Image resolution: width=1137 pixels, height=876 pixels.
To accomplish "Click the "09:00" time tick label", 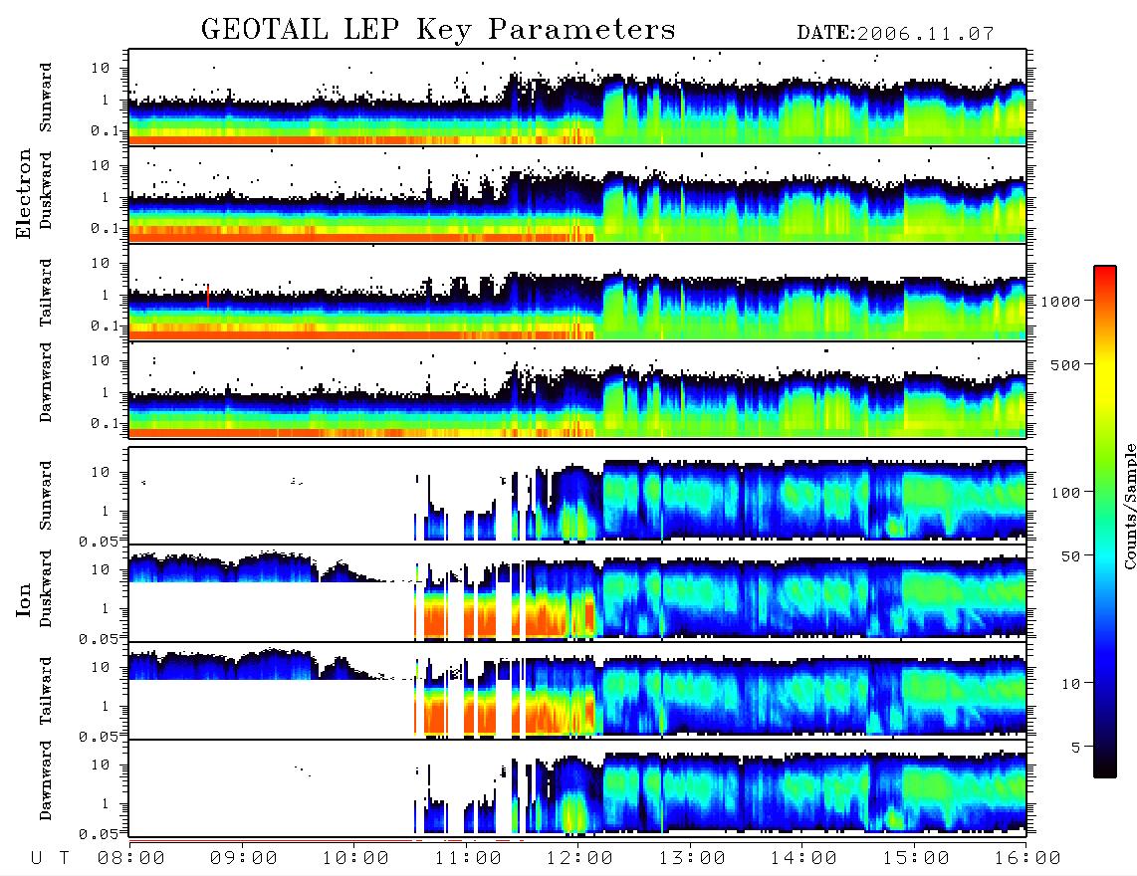I will 244,858.
